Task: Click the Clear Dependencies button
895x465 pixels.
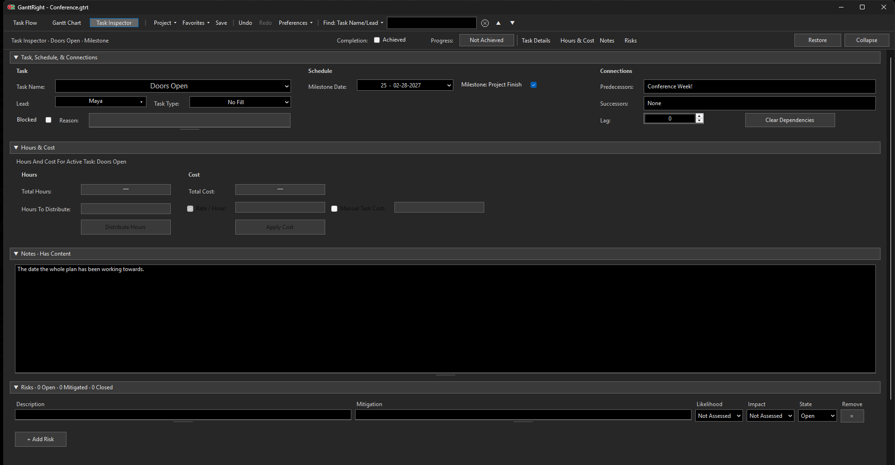Action: point(790,120)
